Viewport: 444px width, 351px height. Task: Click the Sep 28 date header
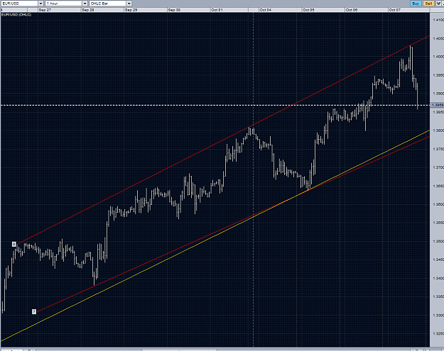click(x=102, y=10)
